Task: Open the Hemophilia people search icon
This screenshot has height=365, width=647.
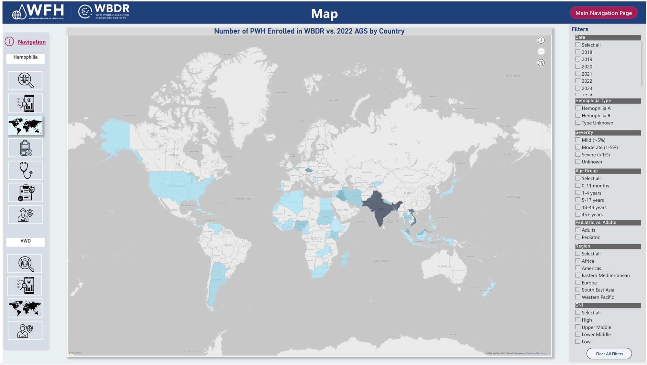Action: 25,81
